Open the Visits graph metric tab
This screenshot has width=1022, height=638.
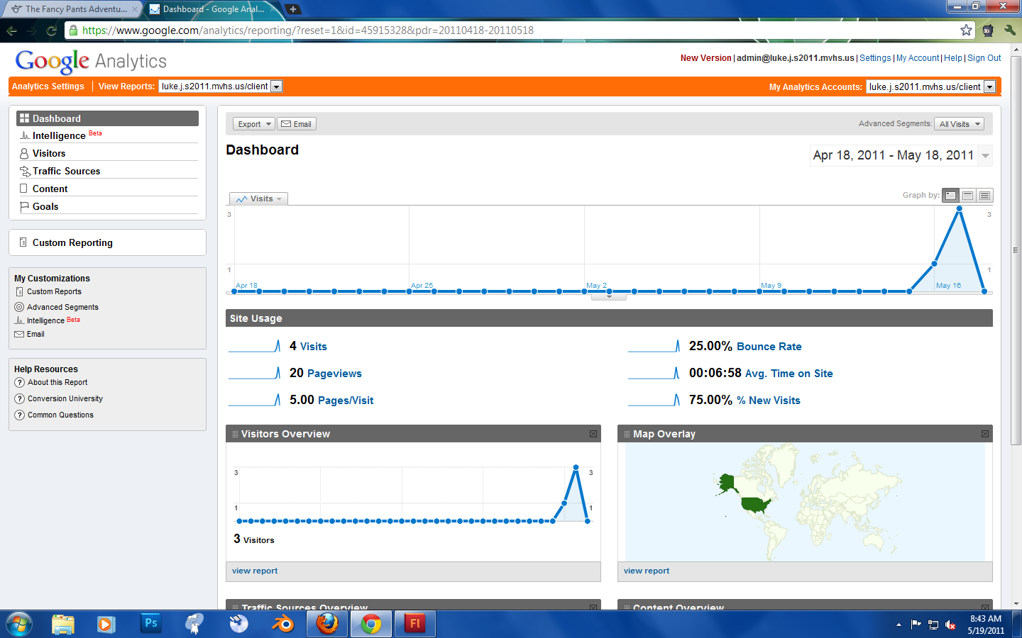[258, 199]
